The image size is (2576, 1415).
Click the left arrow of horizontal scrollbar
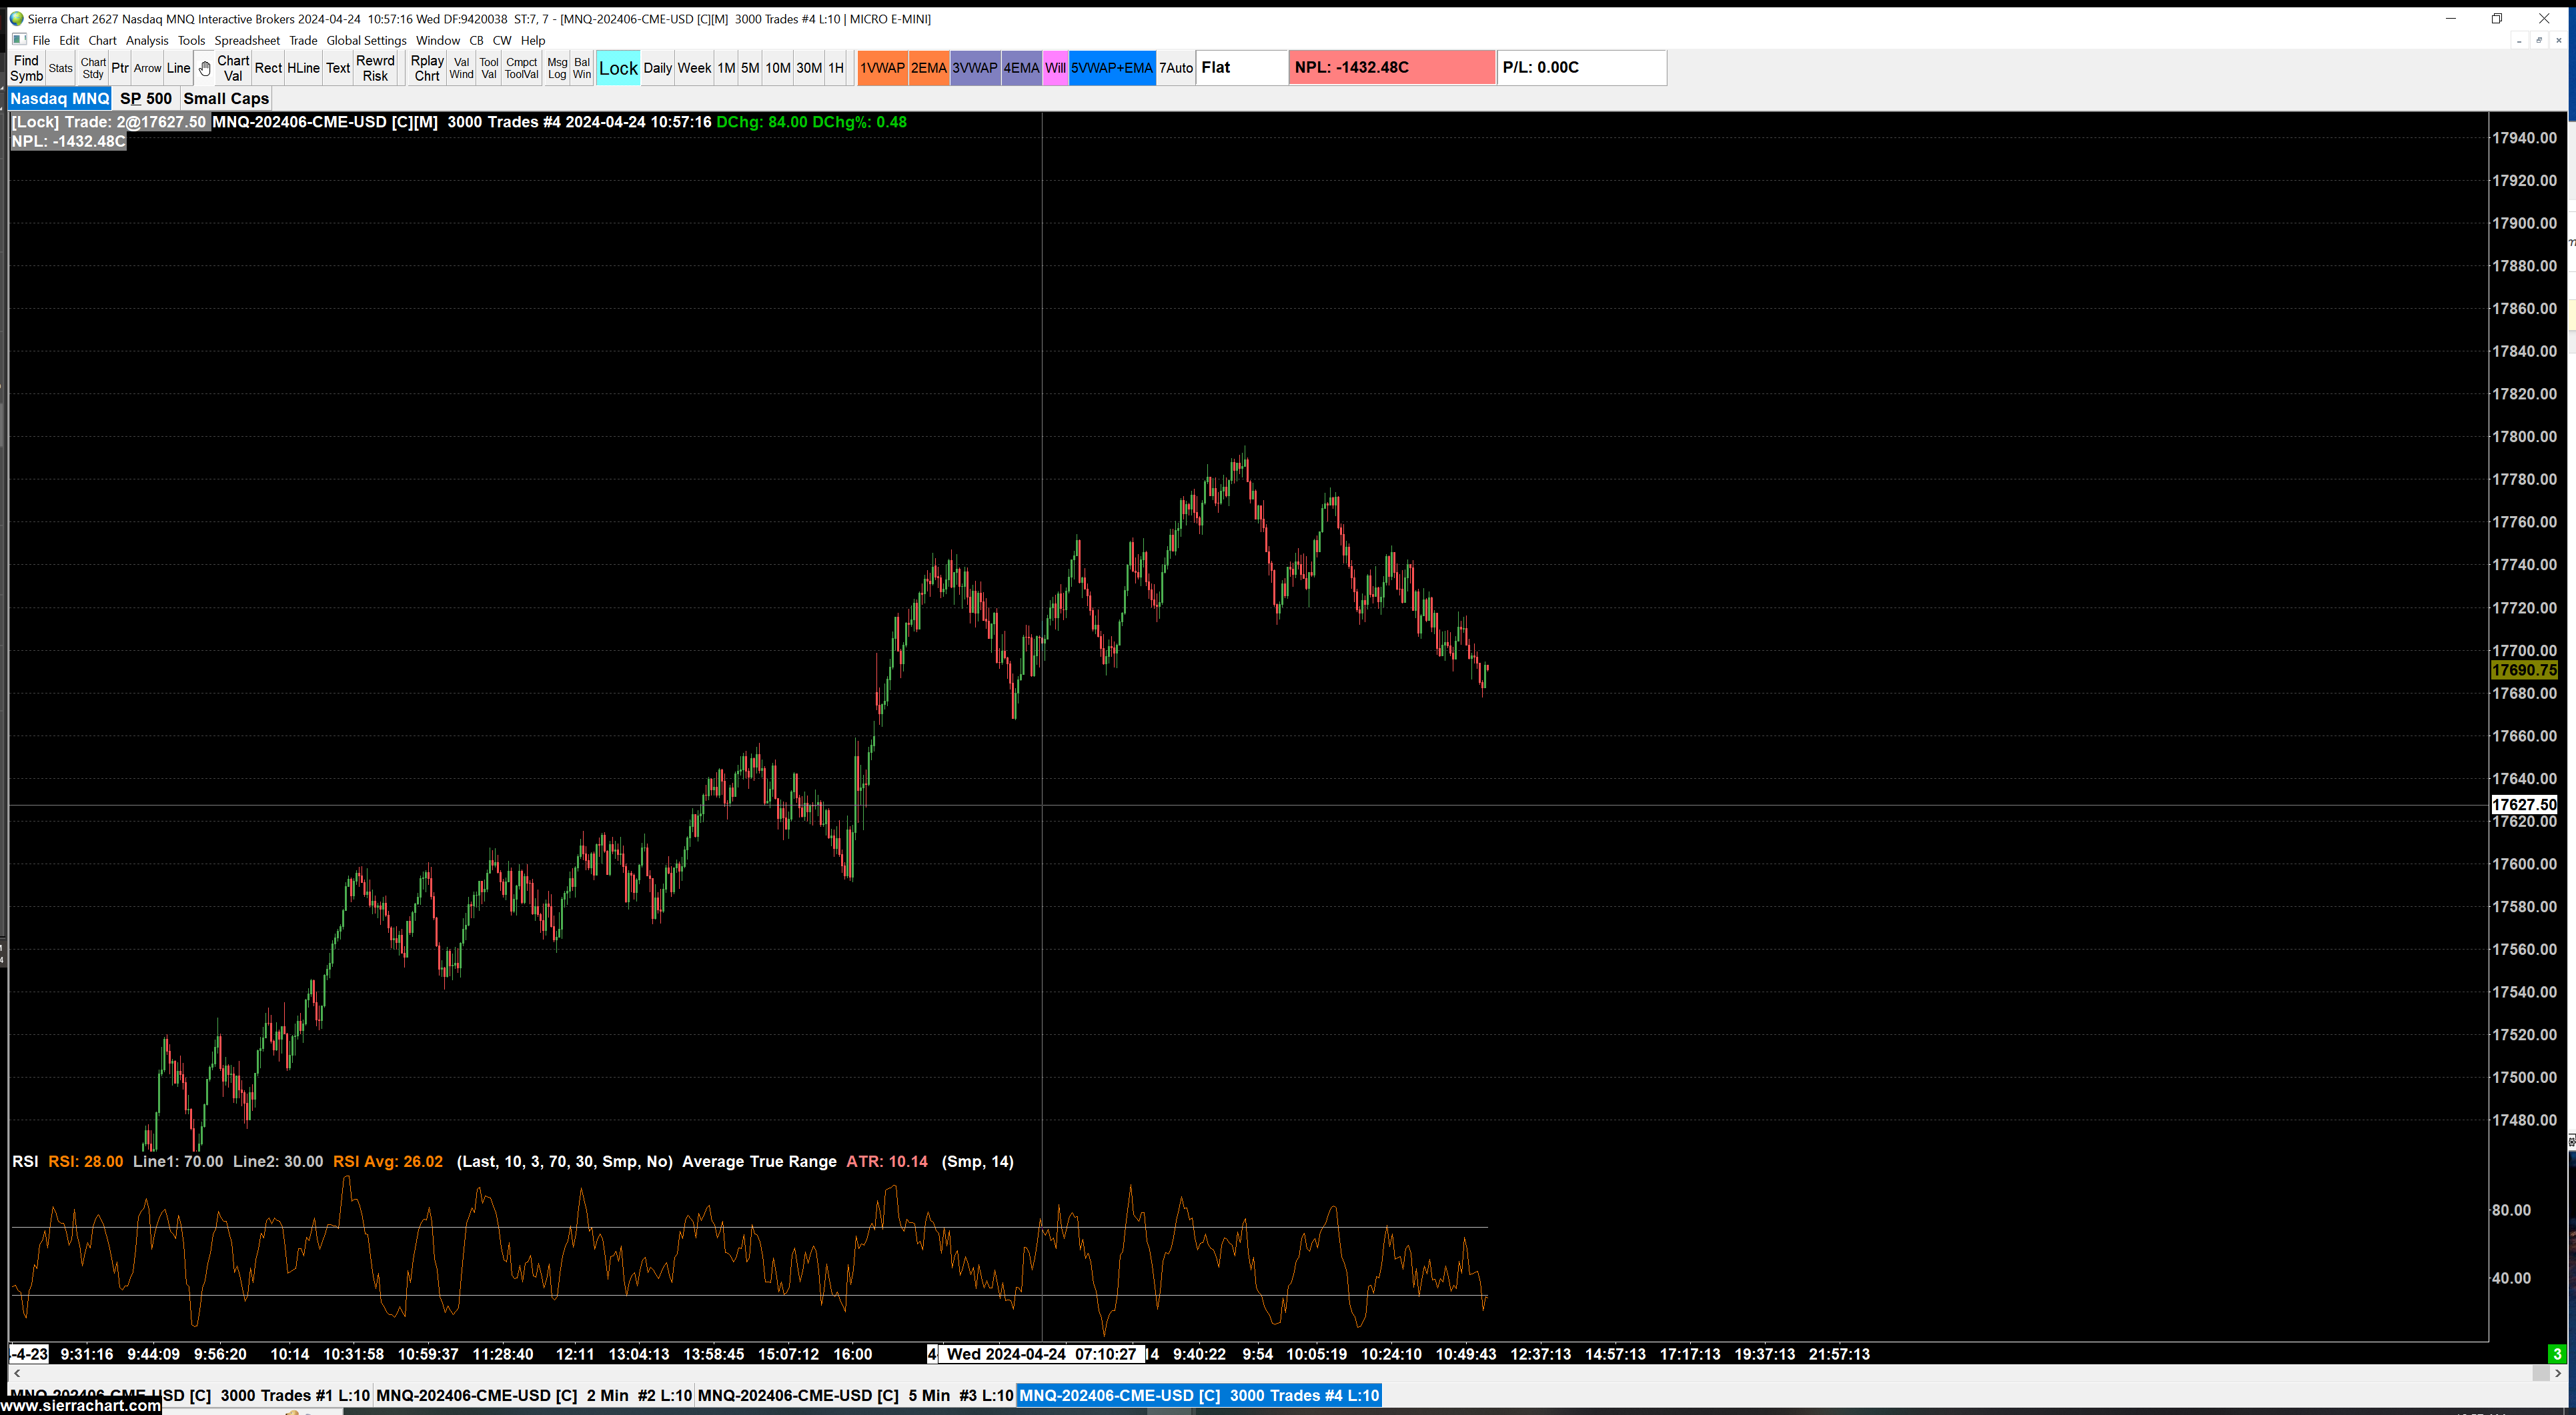(x=17, y=1373)
